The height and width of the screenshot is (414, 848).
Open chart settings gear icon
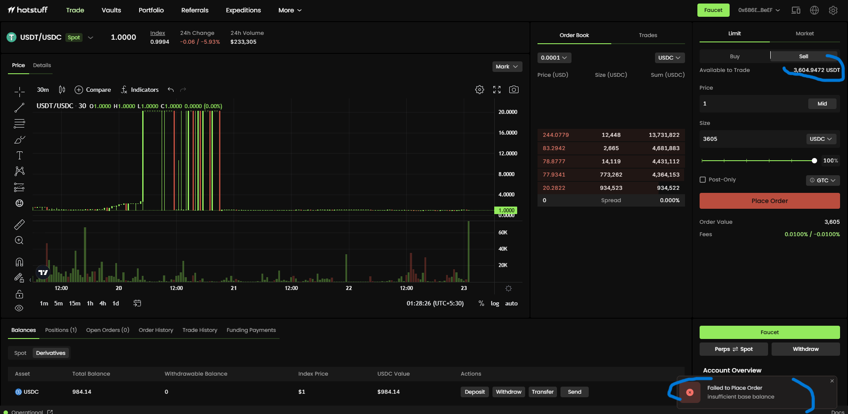[479, 90]
